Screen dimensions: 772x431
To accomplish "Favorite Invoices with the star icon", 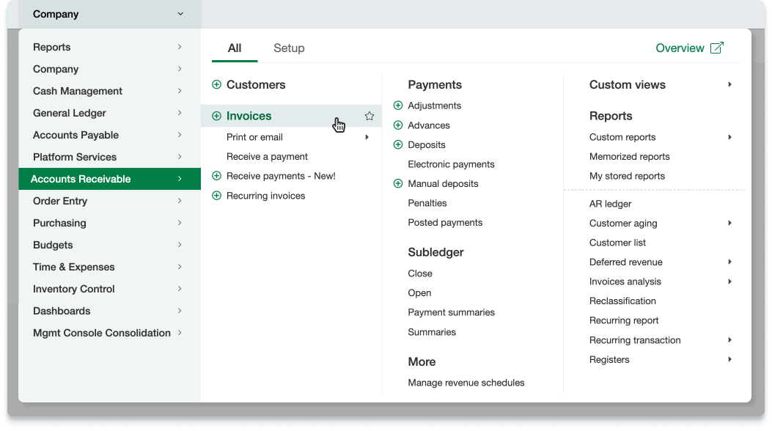I will pyautogui.click(x=370, y=116).
